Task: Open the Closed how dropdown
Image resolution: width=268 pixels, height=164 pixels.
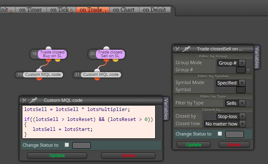Action: coord(225,124)
